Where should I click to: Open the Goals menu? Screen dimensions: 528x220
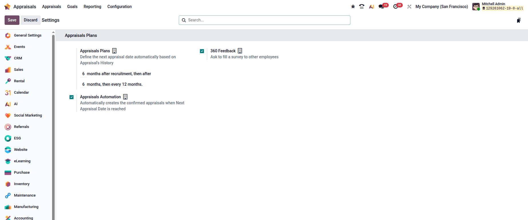pos(72,7)
